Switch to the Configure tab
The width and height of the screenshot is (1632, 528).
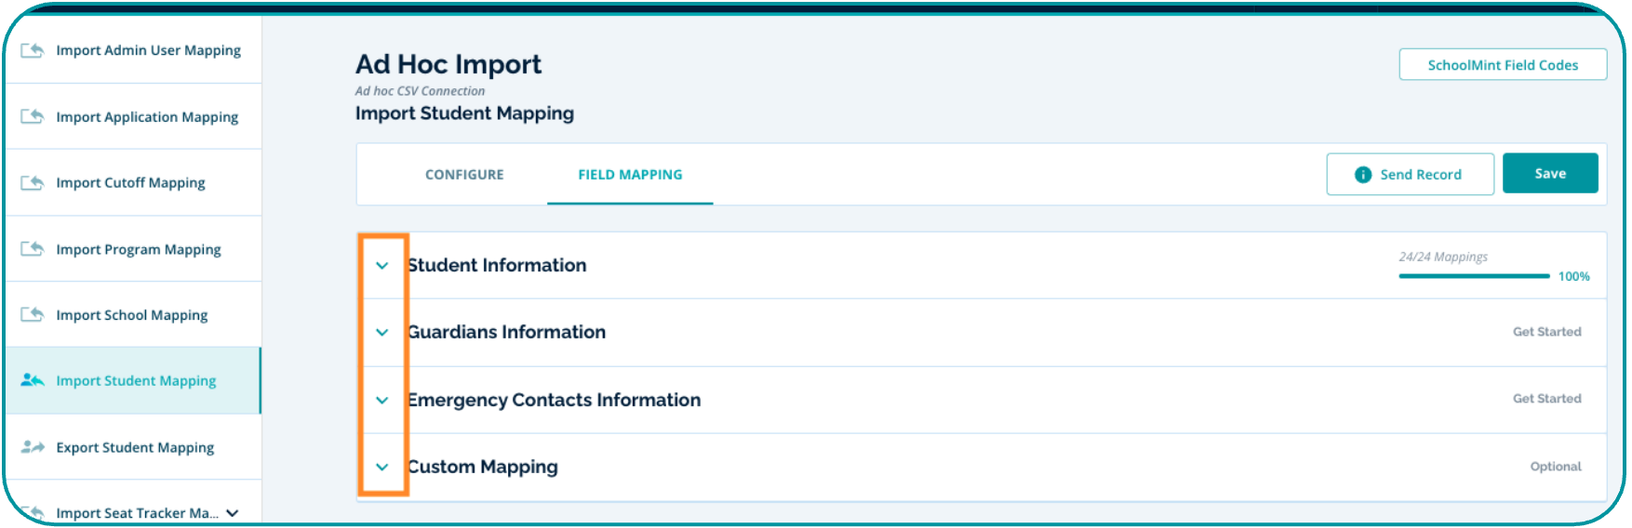coord(464,175)
